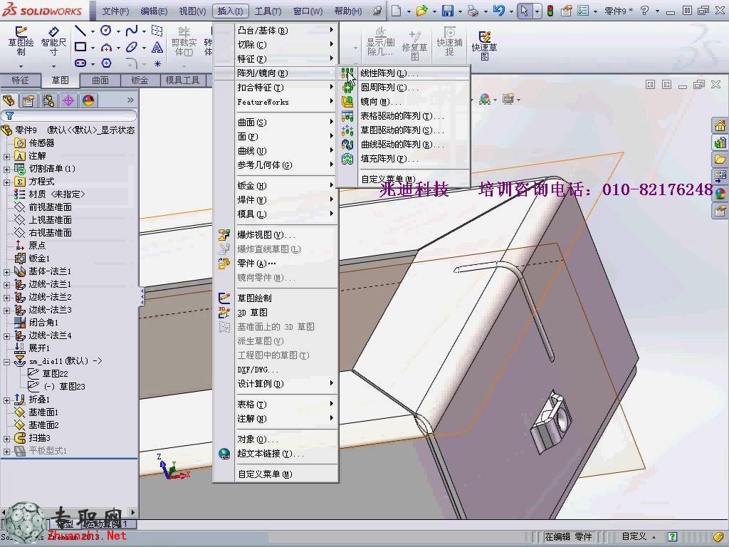Screen dimensions: 729x547
Task: Click 自定义 in the status bar
Action: pyautogui.click(x=634, y=537)
